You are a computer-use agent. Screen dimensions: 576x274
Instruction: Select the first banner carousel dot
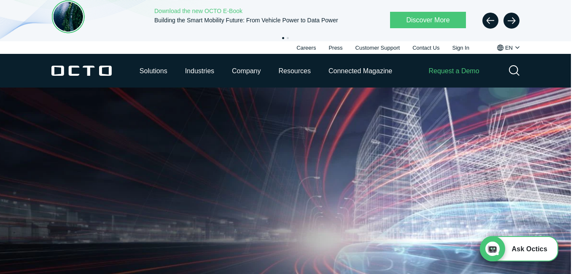tap(283, 38)
